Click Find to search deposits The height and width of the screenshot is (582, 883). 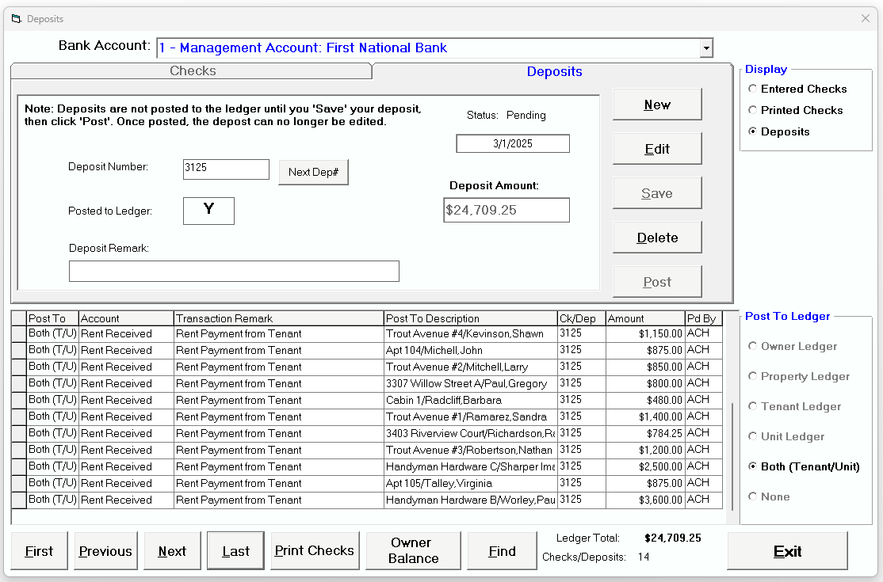click(502, 550)
